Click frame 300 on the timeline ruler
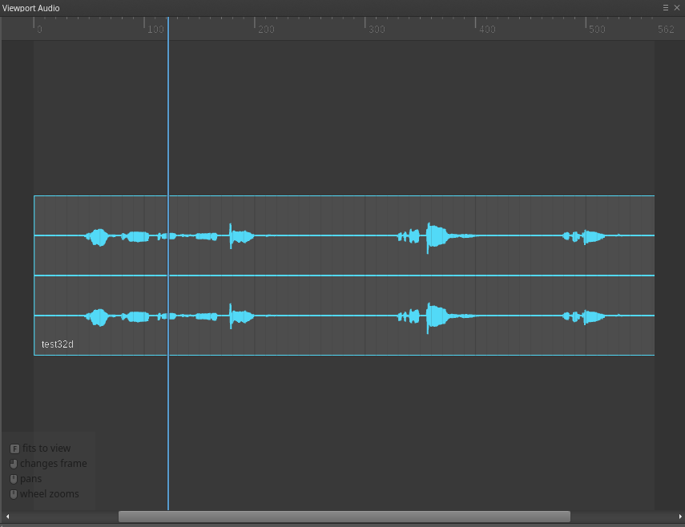 click(x=375, y=29)
